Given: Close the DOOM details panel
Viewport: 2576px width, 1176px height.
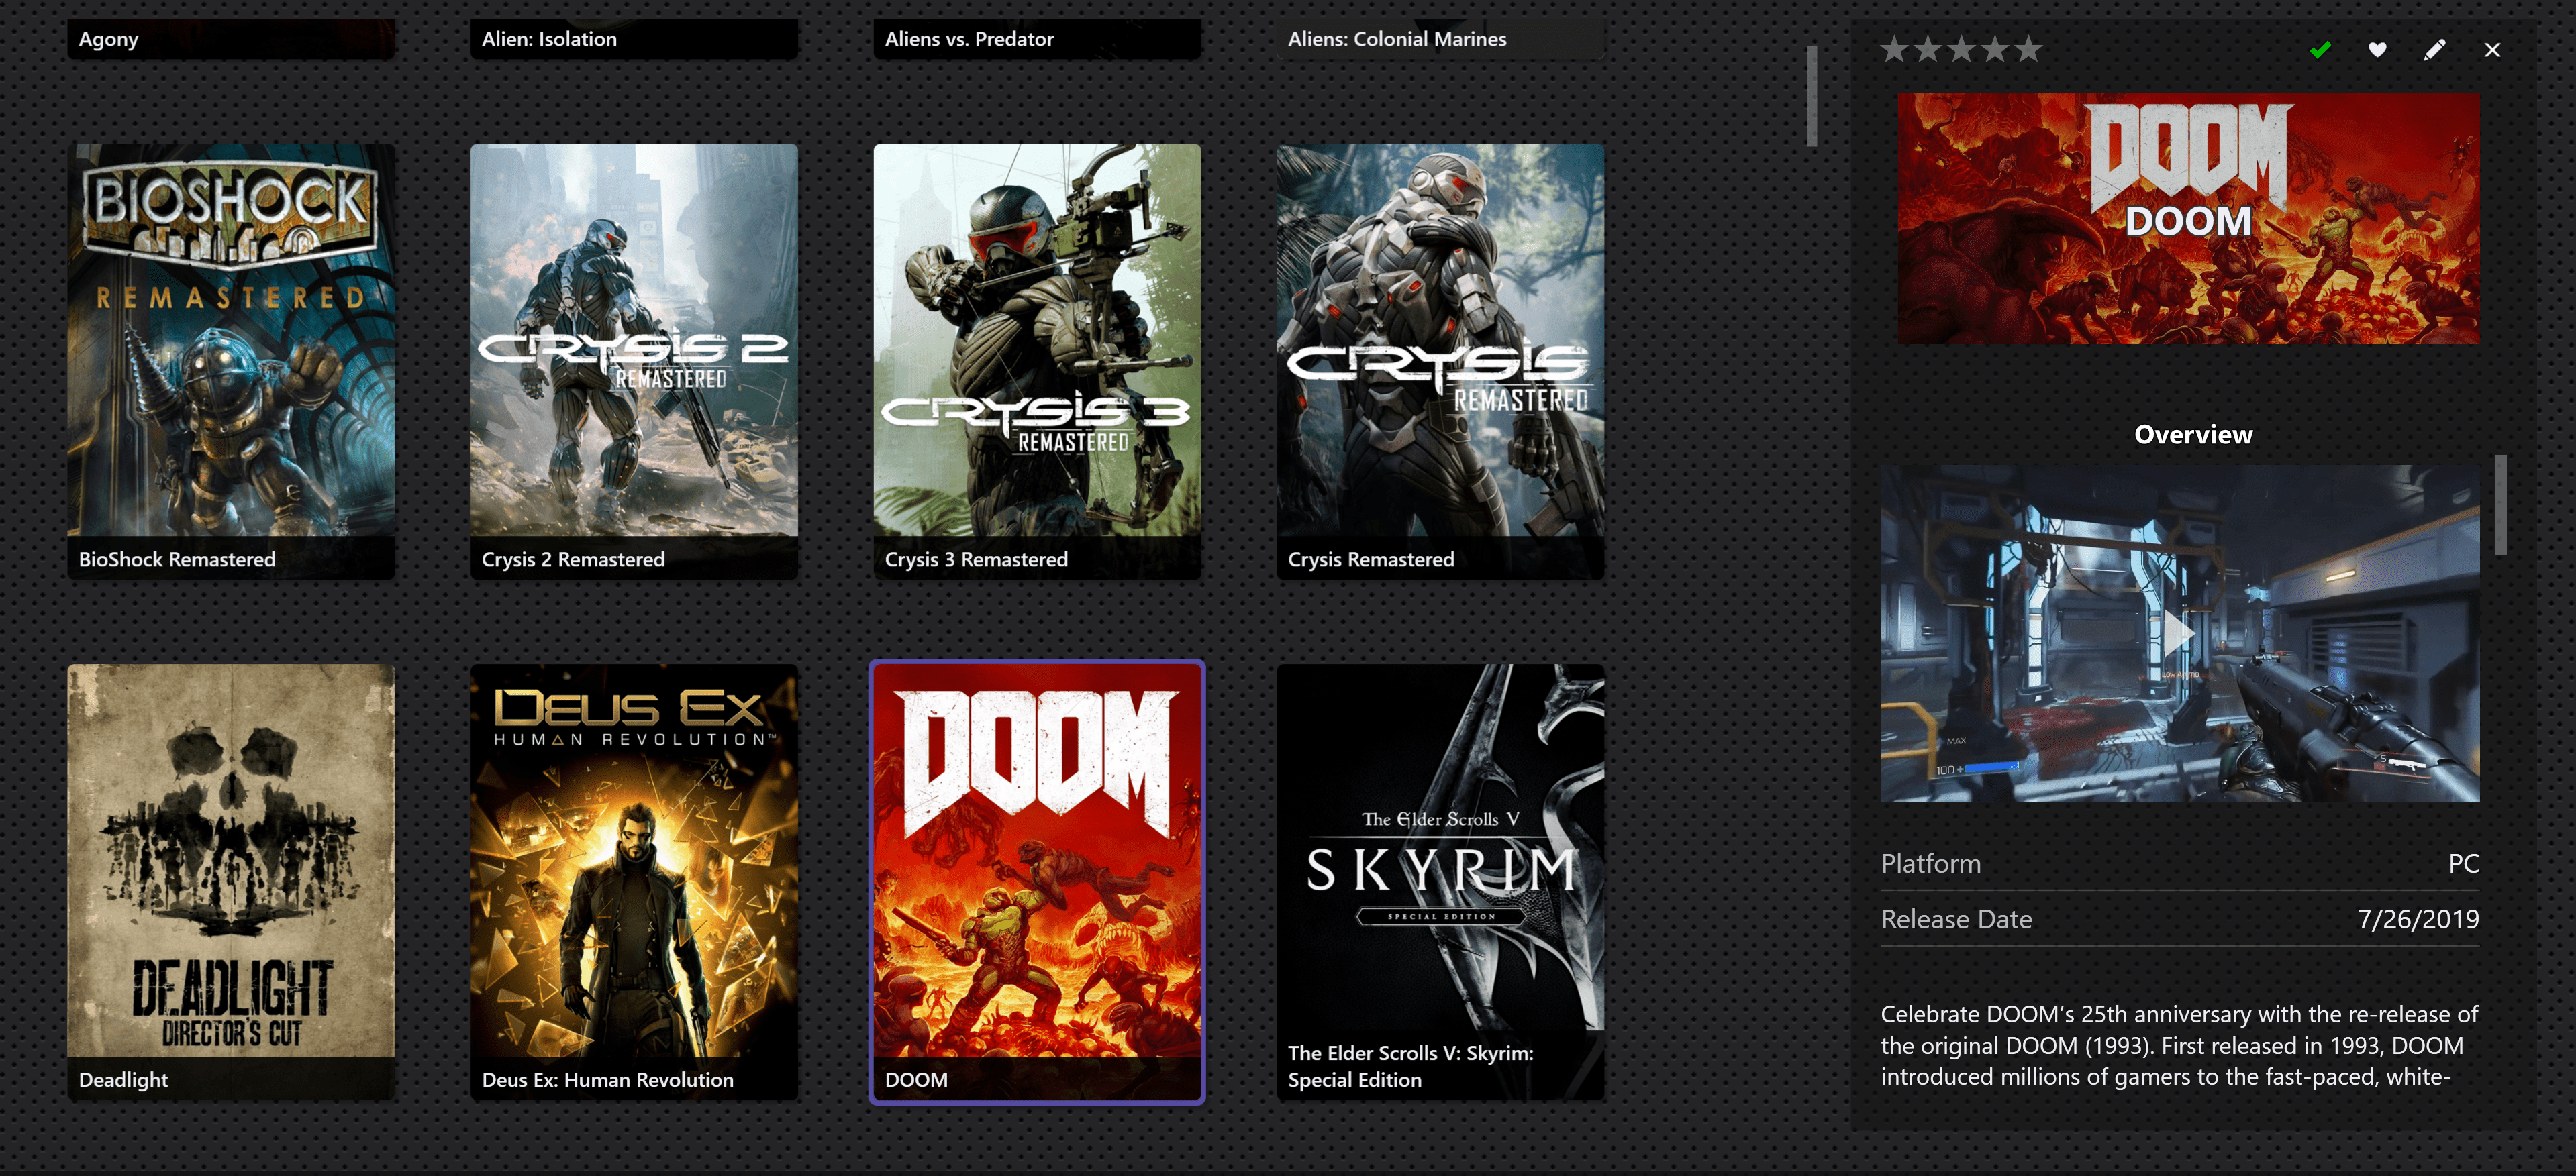Looking at the screenshot, I should [2492, 49].
